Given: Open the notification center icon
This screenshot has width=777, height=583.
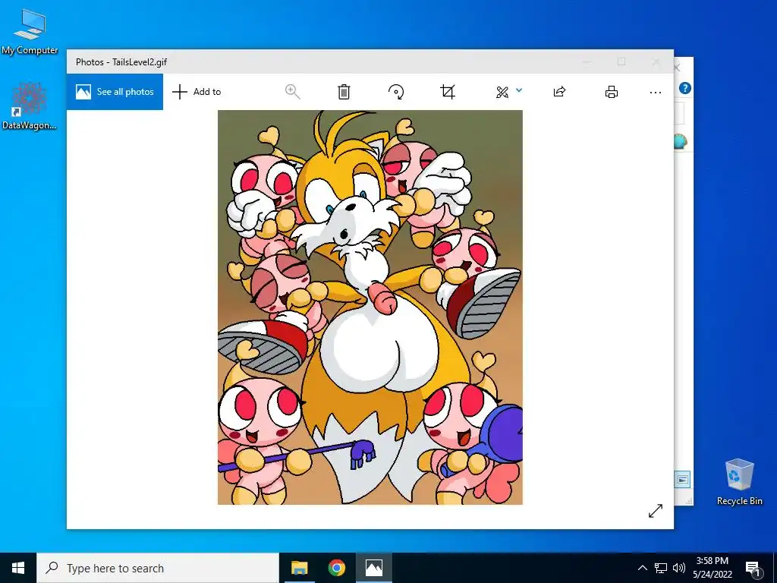Looking at the screenshot, I should tap(752, 568).
